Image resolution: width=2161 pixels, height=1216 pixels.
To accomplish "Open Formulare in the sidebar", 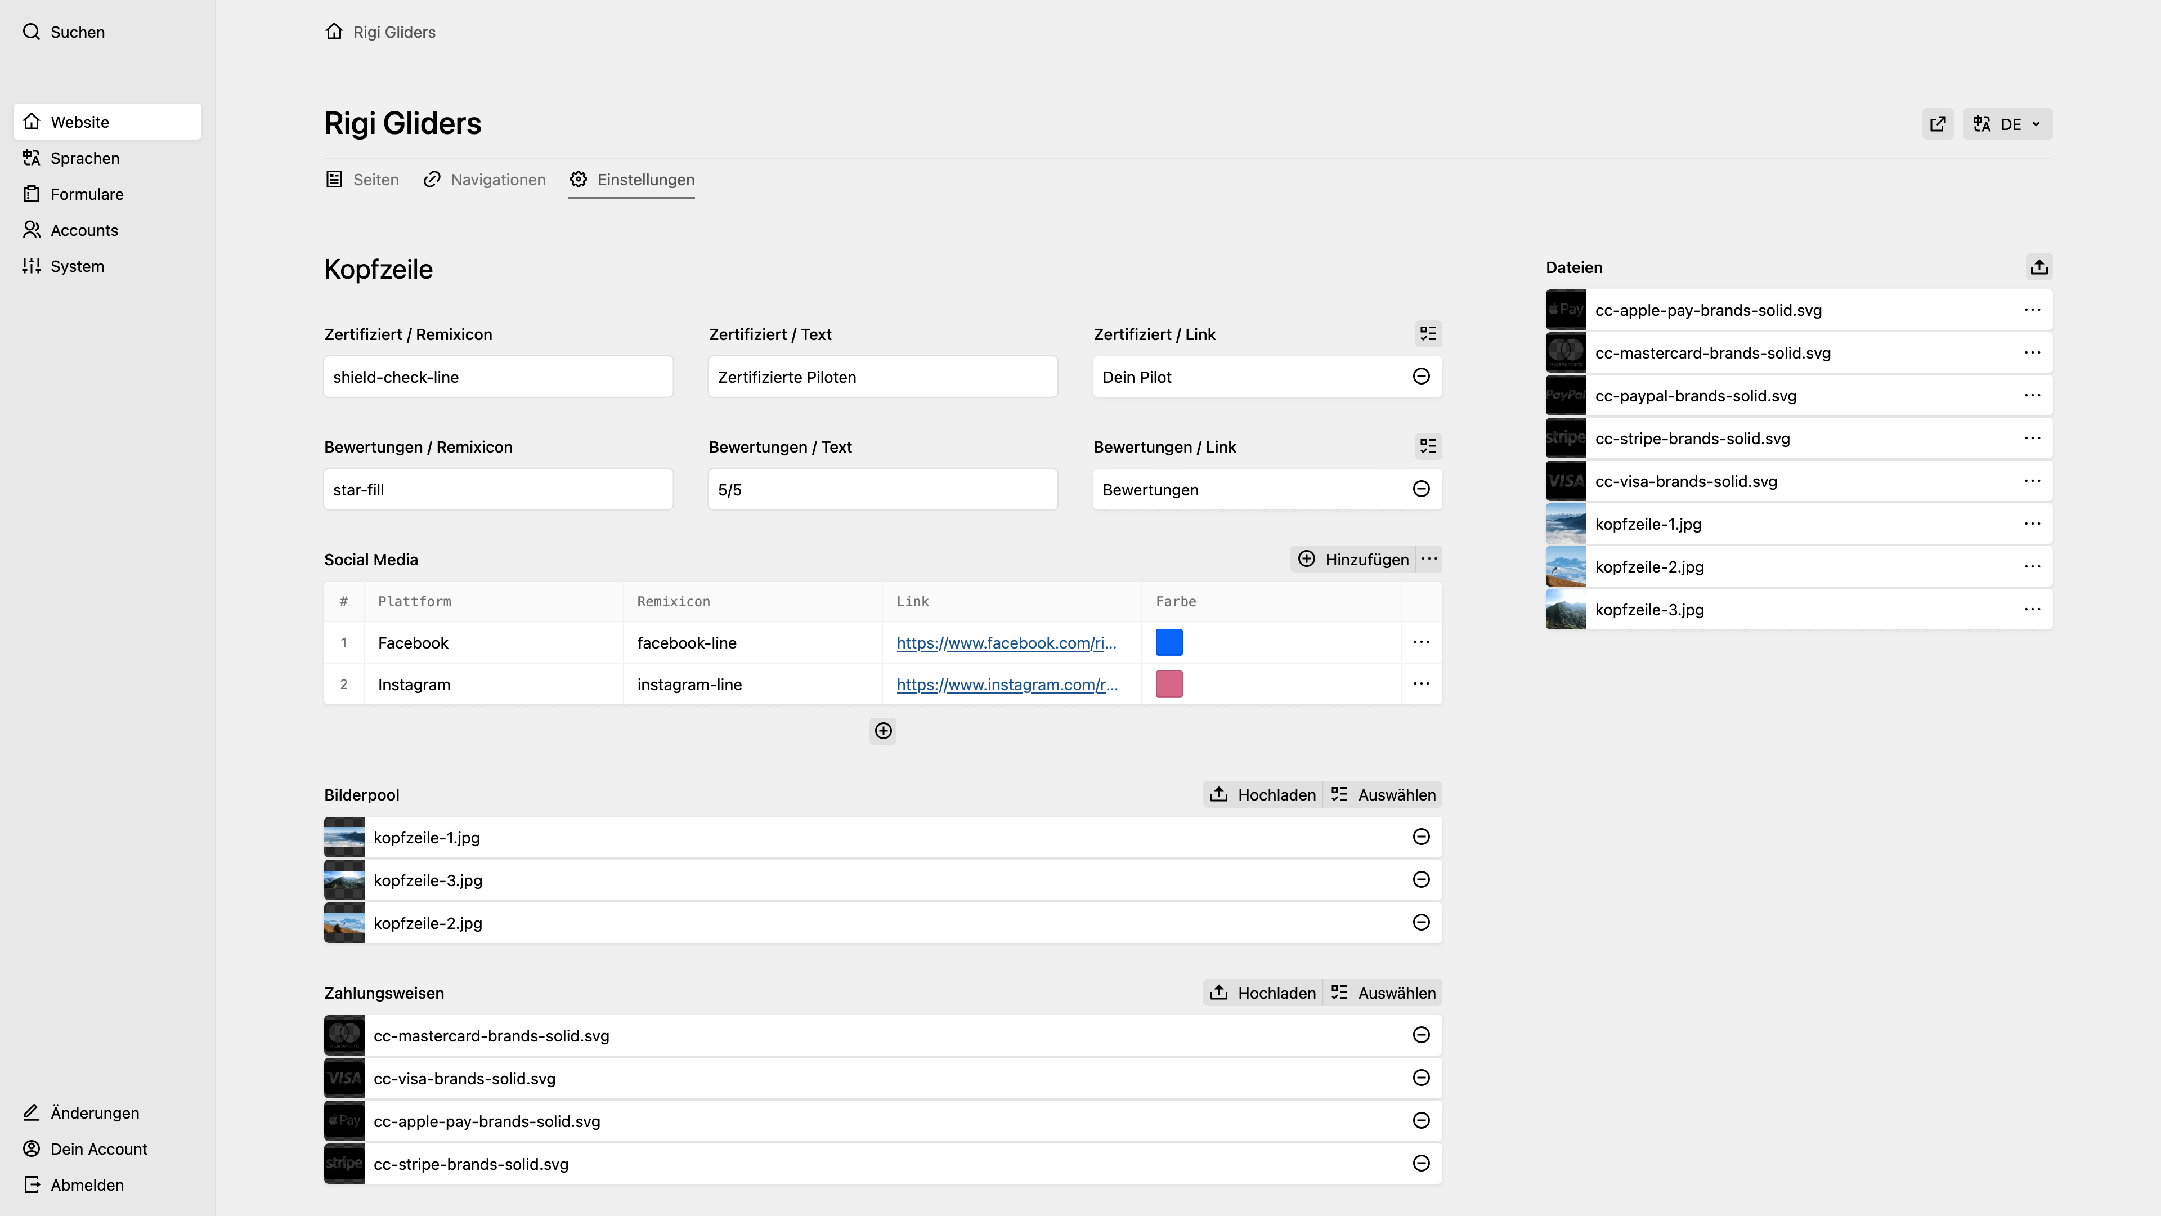I will (107, 194).
